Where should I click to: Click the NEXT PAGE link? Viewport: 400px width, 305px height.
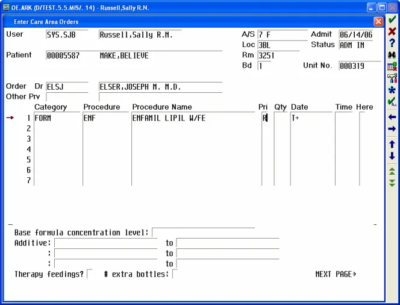tap(336, 274)
